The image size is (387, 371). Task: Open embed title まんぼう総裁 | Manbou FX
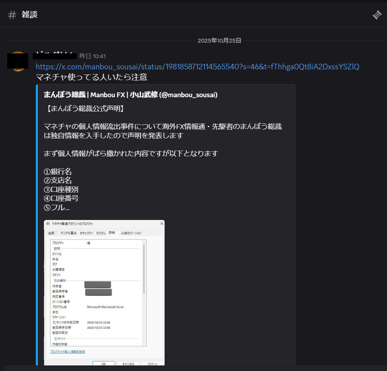point(130,95)
